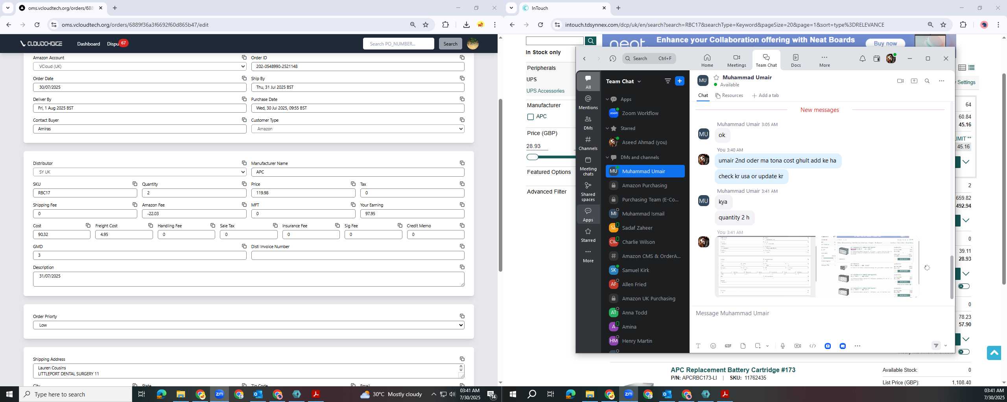Viewport: 1007px width, 402px height.
Task: Click the OMS Search button
Action: 450,44
